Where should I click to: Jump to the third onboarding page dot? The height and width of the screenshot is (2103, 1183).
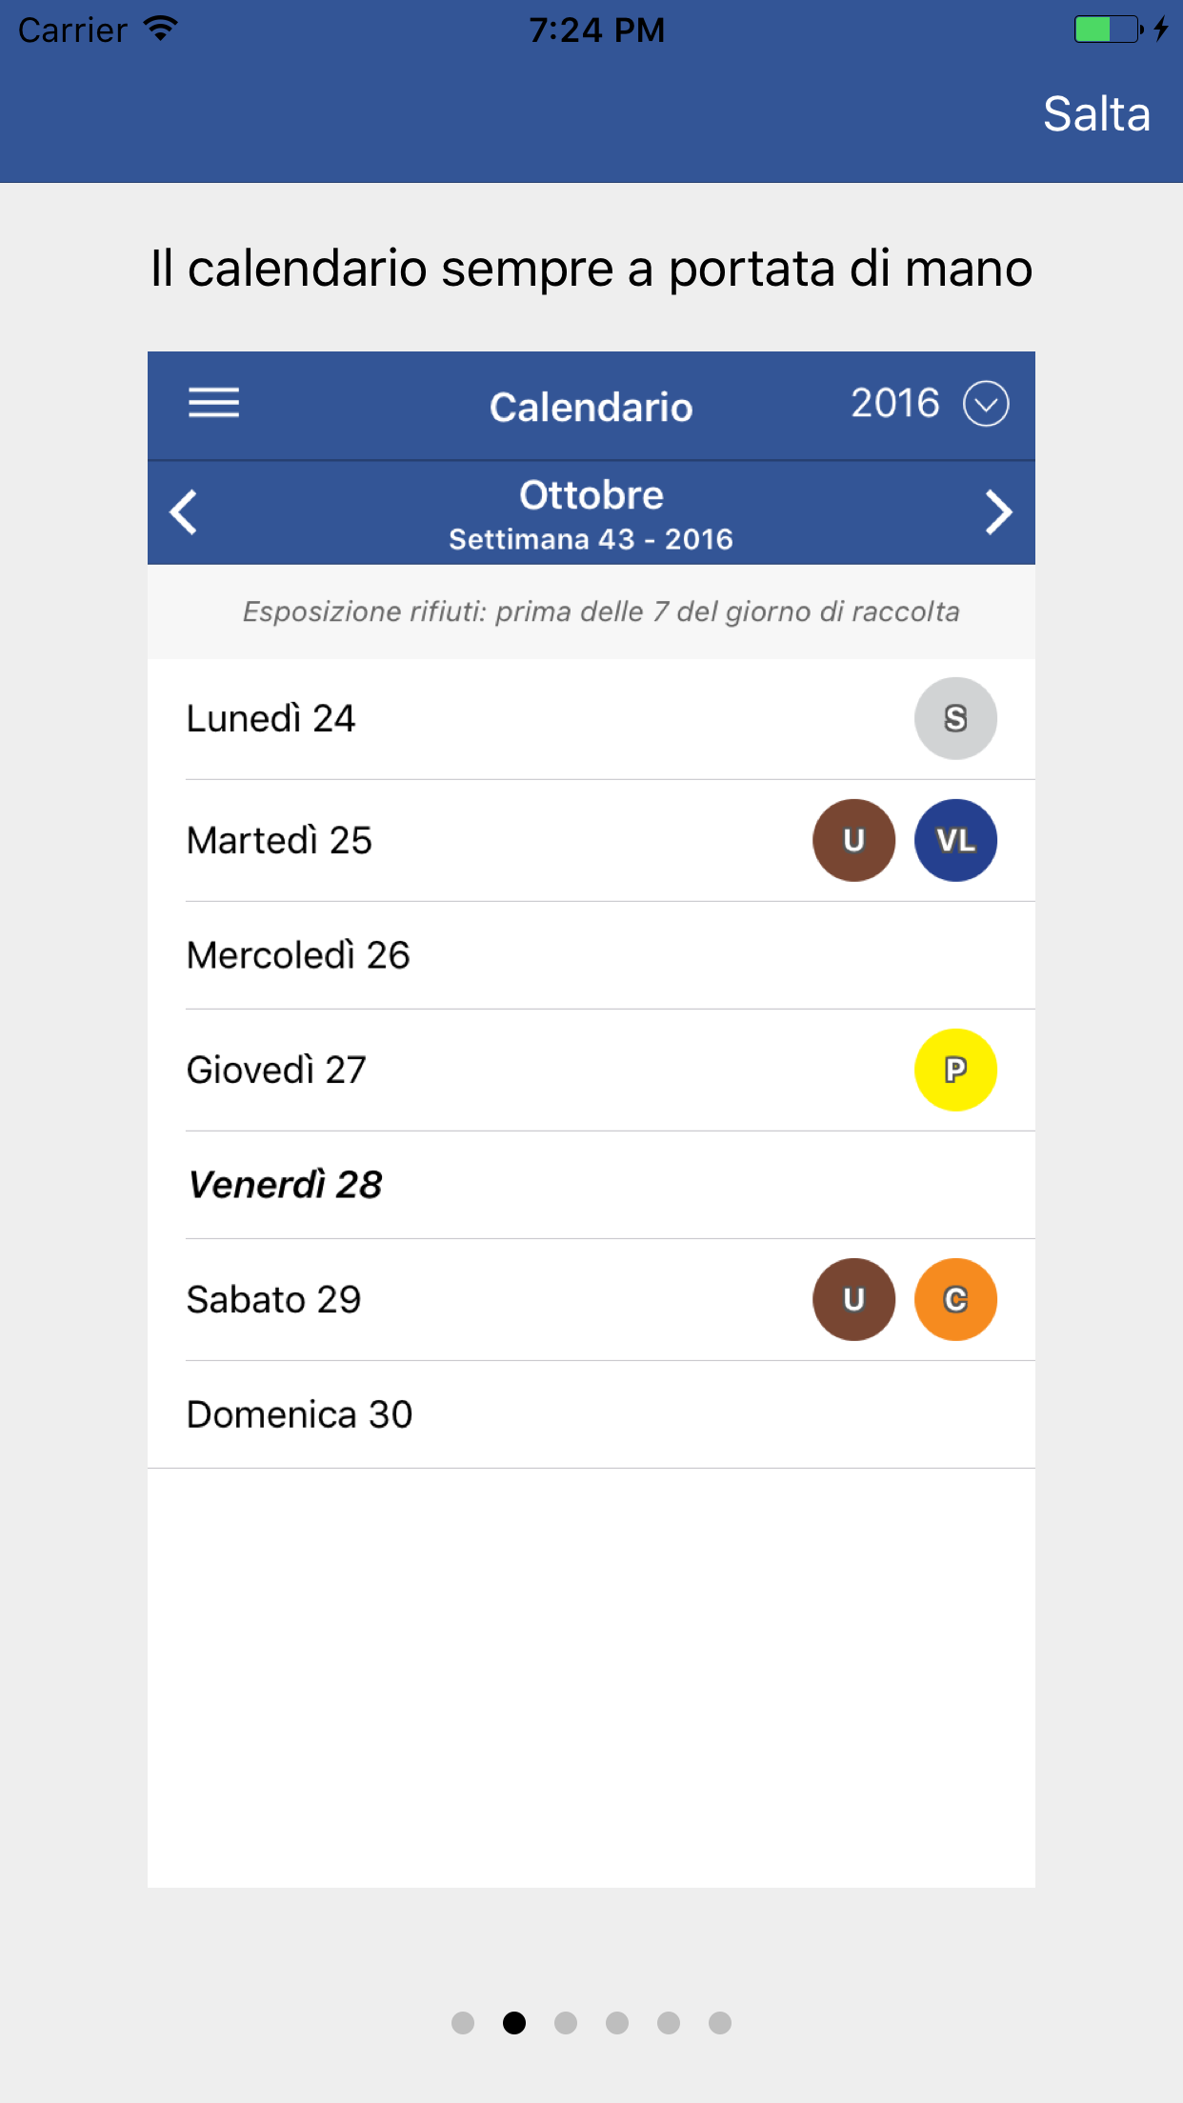click(x=566, y=2022)
